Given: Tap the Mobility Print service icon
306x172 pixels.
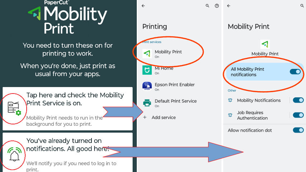Looking at the screenshot, I should click(147, 54).
